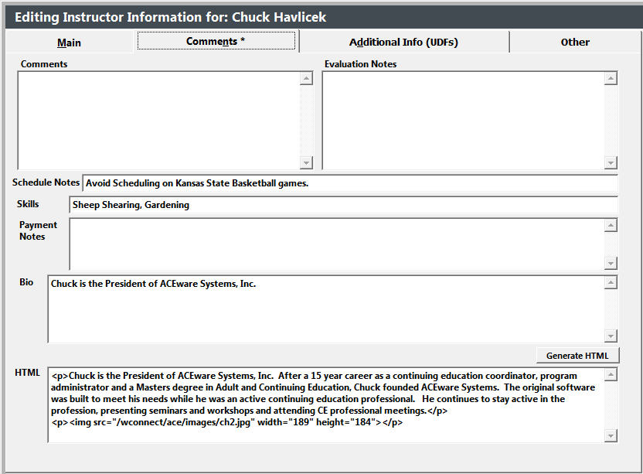Click the title 'Editing Instructor Information for: Chuck Havlicek'
Viewport: 643px width, 474px height.
click(171, 17)
